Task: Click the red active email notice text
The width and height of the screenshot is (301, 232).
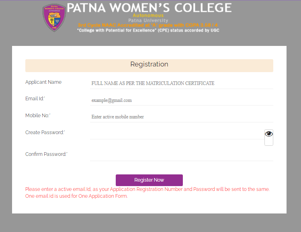Action: (x=147, y=193)
